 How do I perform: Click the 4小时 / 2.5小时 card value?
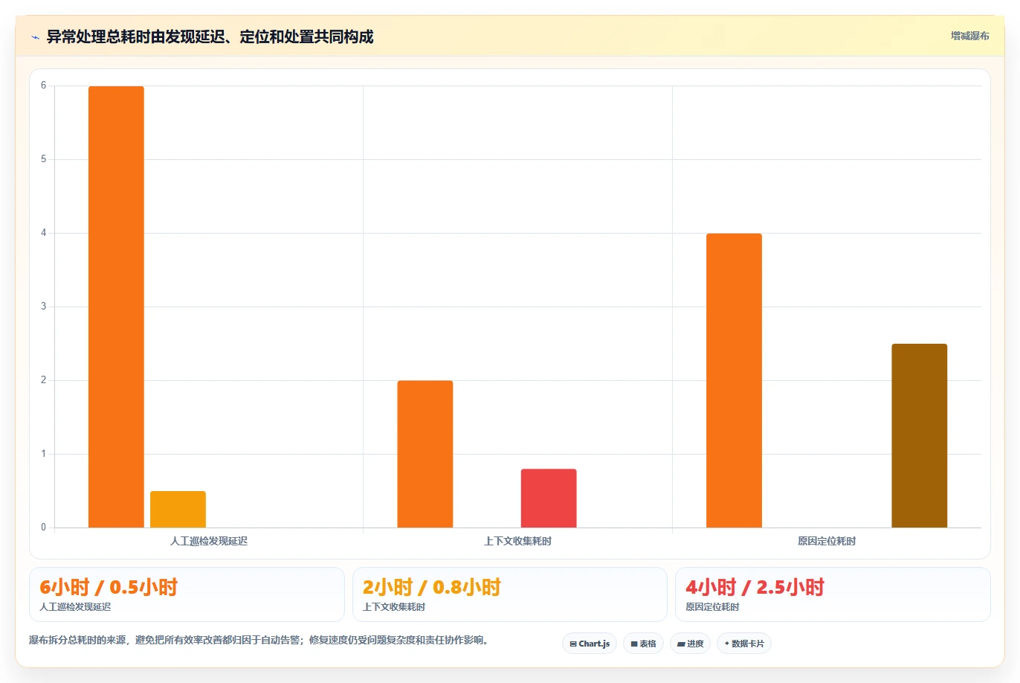click(x=755, y=587)
